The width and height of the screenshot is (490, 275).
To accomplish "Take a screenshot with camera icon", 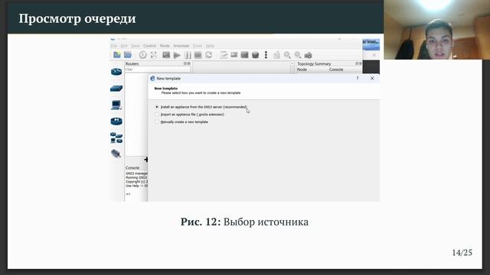I will pyautogui.click(x=308, y=55).
